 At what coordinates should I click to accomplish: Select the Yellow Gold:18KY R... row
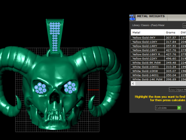(158, 54)
